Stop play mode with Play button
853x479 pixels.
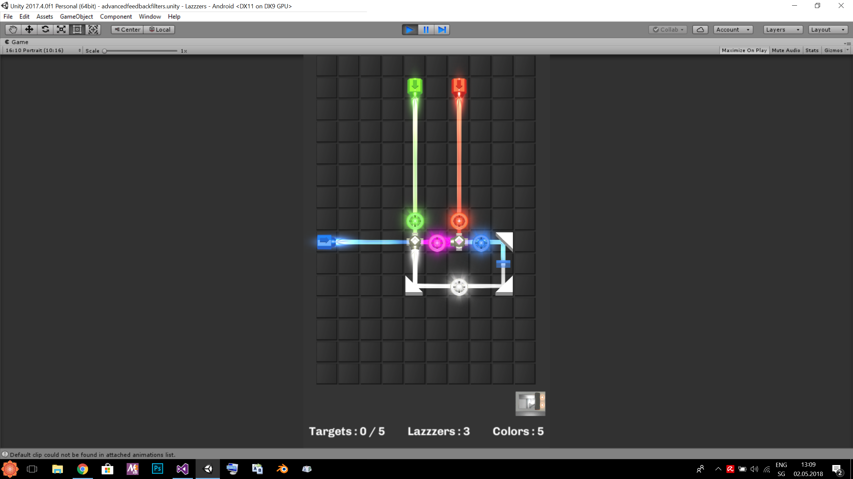pyautogui.click(x=410, y=30)
